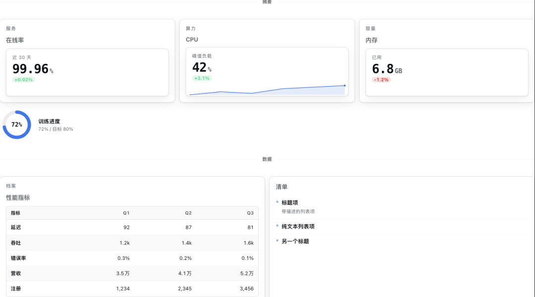Image resolution: width=535 pixels, height=297 pixels.
Task: Select the 注册 row label
Action: [16, 289]
